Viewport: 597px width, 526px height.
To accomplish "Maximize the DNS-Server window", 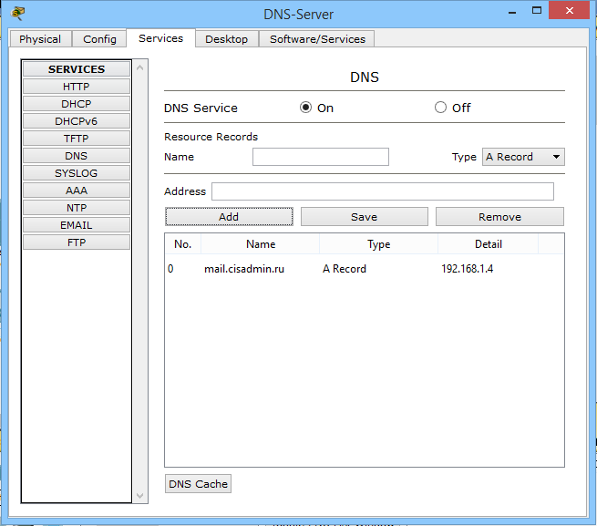I will pos(537,11).
